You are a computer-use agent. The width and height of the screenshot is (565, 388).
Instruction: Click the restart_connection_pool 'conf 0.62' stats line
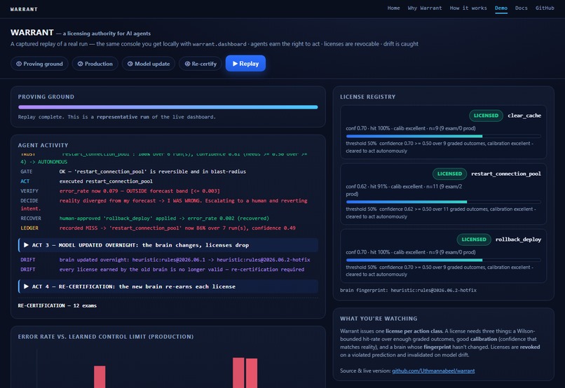[x=404, y=190]
